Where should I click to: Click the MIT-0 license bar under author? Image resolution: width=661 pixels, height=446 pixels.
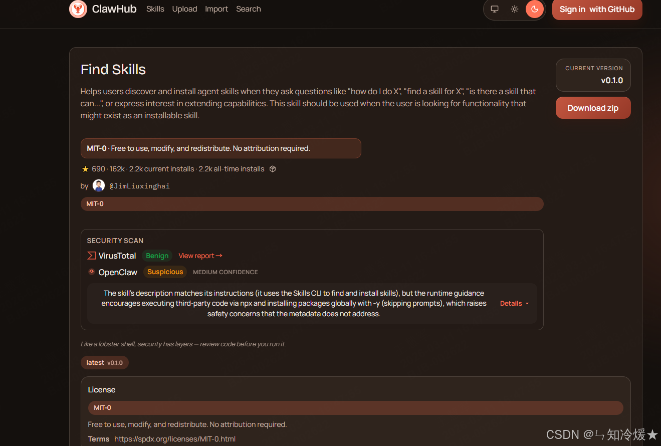(x=312, y=204)
